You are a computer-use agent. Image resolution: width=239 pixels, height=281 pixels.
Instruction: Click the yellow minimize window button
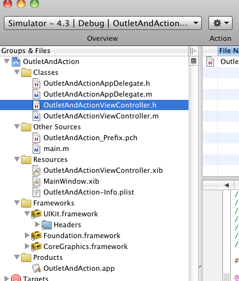(21, 3)
